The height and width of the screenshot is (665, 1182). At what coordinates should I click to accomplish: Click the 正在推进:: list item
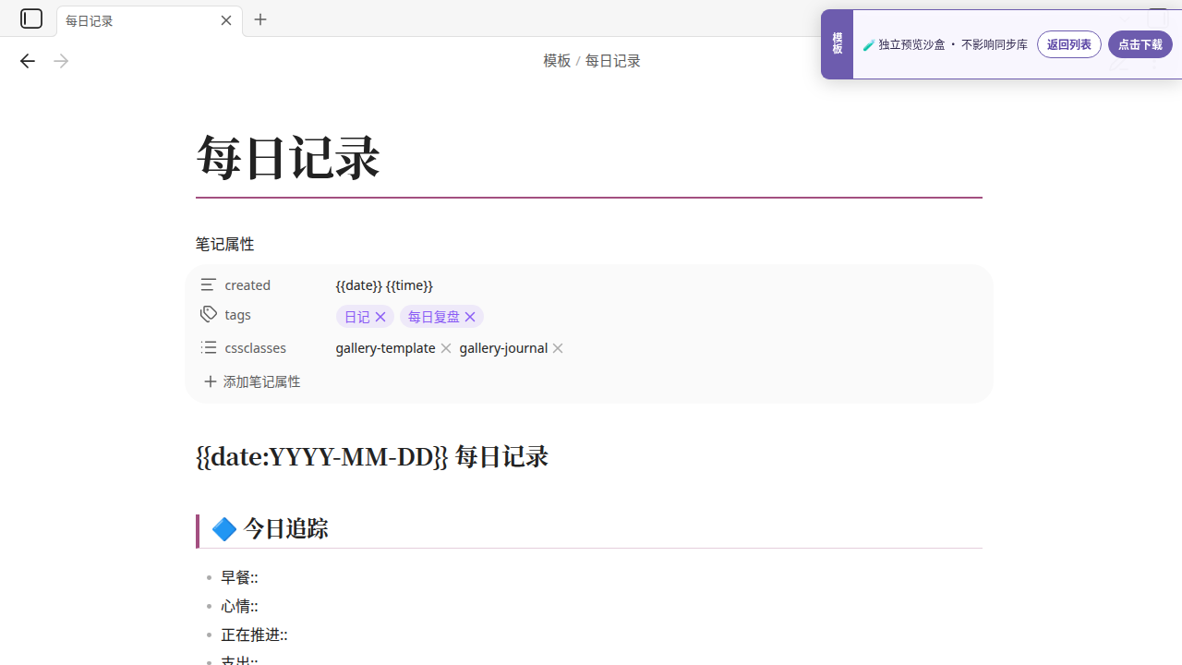(254, 635)
